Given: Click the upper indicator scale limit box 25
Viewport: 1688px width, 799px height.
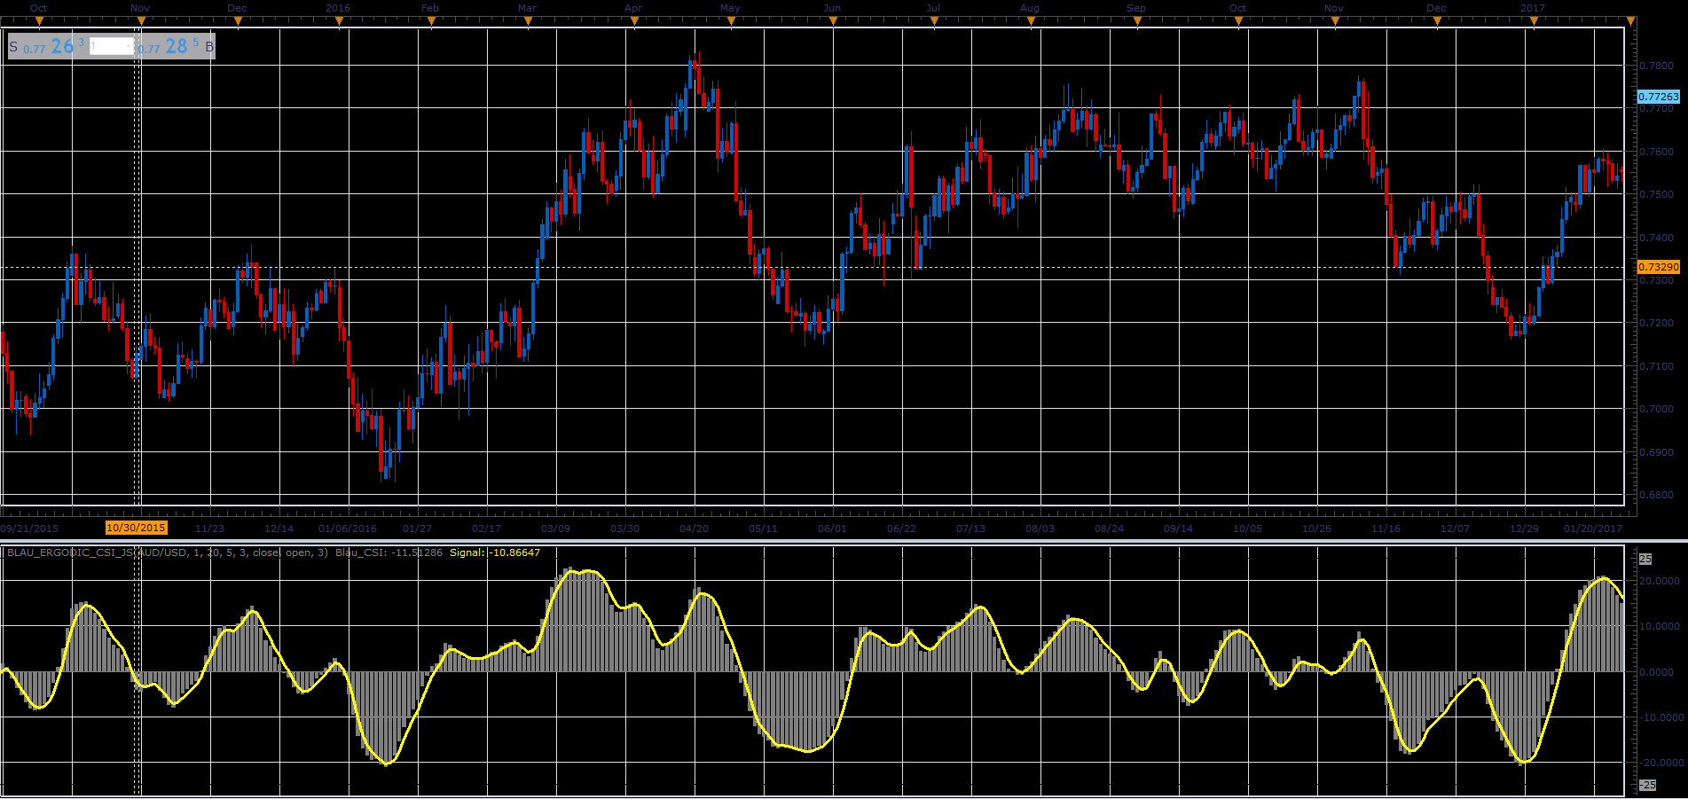Looking at the screenshot, I should 1645,559.
